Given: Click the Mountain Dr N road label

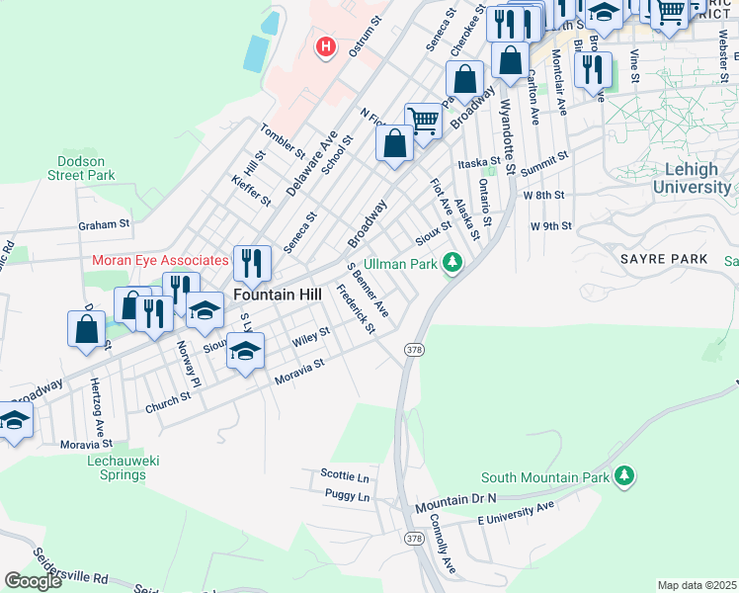Looking at the screenshot, I should (x=455, y=503).
